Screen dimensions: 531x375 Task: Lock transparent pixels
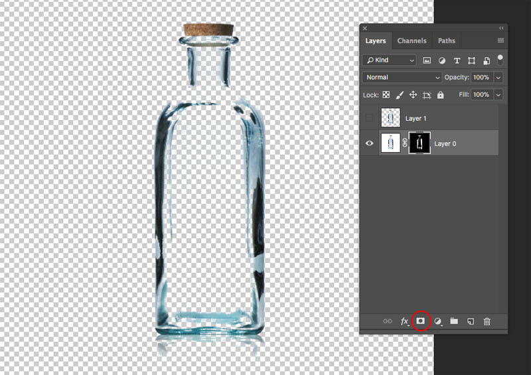[386, 95]
